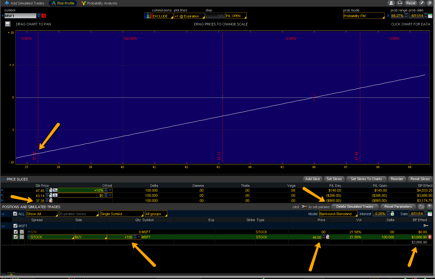Open the plot line colors grid icon
This screenshot has width=435, height=279.
(148, 16)
